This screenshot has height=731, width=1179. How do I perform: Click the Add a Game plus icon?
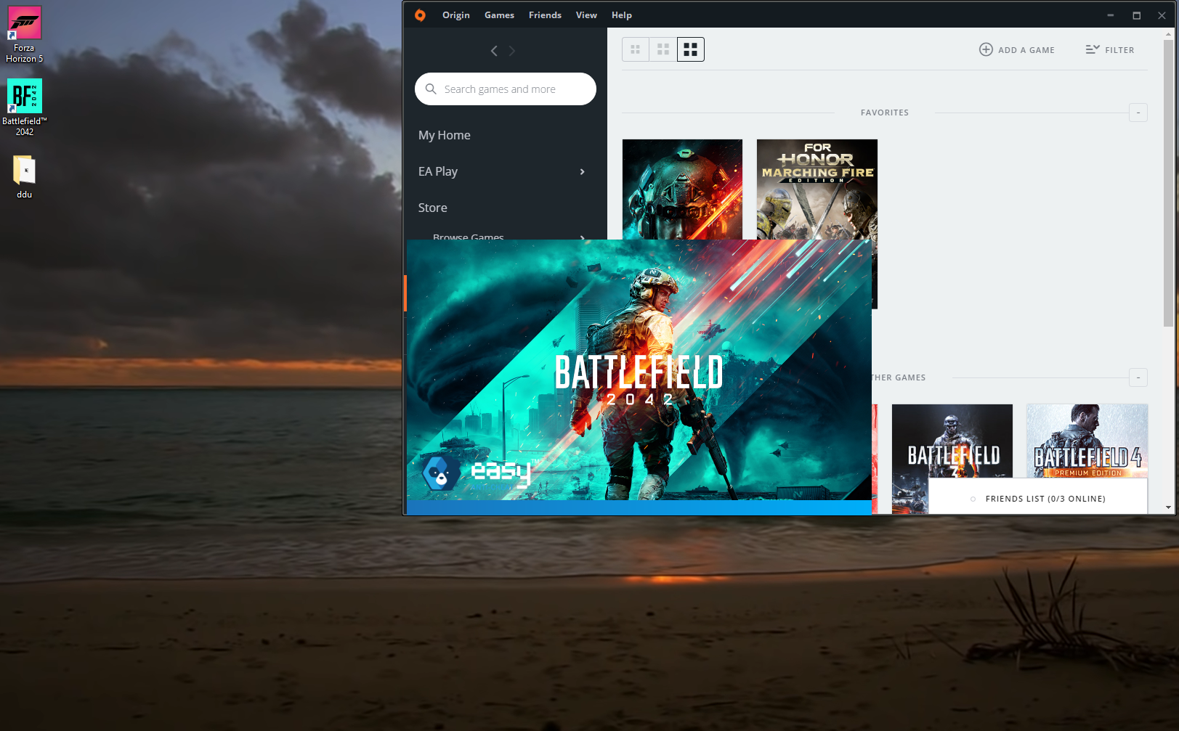pyautogui.click(x=986, y=49)
